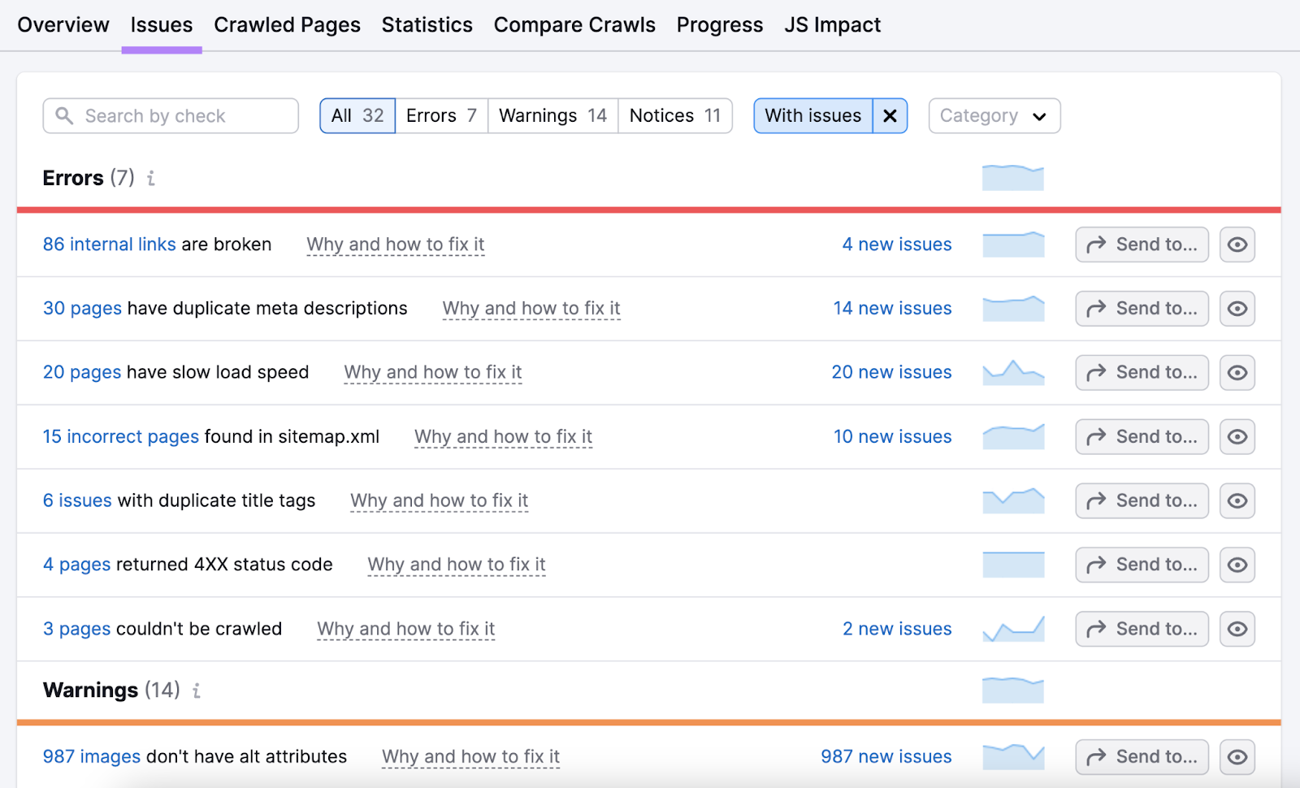This screenshot has height=788, width=1300.
Task: Hide the broken internal links check
Action: tap(1237, 245)
